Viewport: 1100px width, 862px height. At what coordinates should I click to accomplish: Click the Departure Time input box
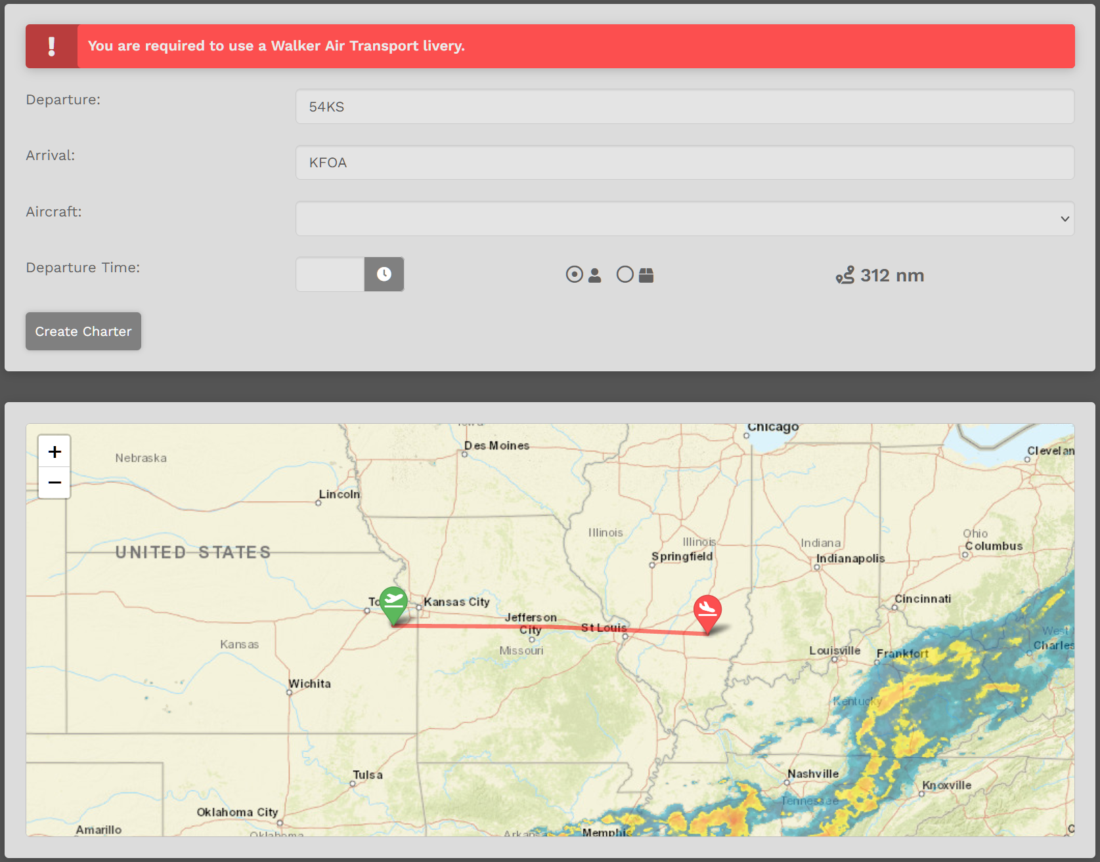[x=330, y=274]
